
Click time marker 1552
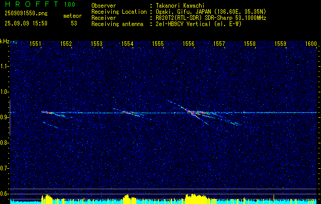click(x=66, y=43)
